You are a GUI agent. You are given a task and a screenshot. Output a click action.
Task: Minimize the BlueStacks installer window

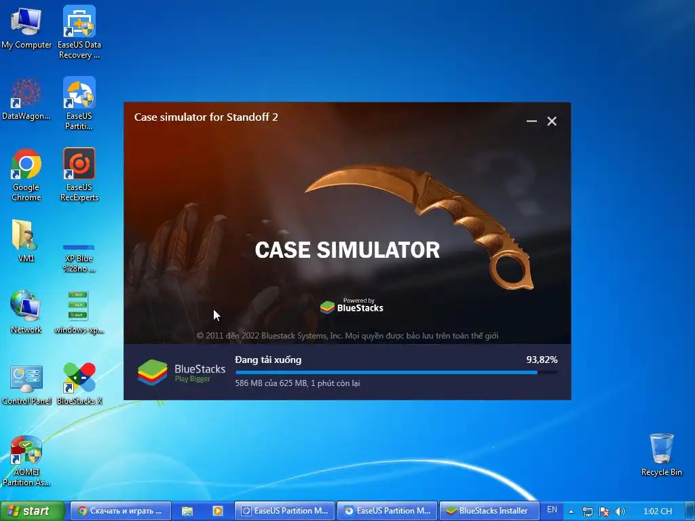point(531,121)
